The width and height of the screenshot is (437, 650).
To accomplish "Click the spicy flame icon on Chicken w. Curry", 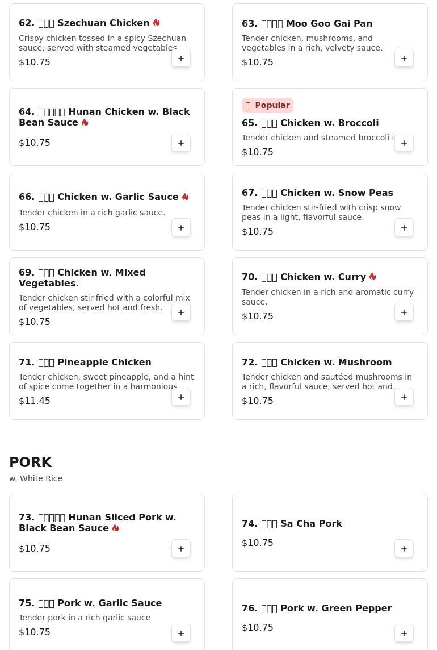I will click(x=372, y=277).
